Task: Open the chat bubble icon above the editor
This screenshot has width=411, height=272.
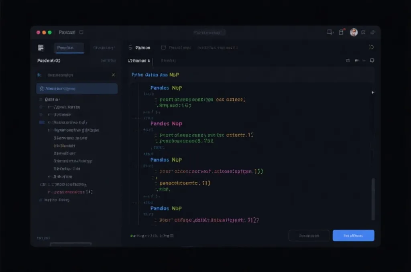Action: tap(372, 61)
